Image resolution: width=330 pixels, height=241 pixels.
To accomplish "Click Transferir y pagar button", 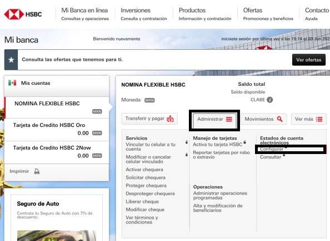I will tap(149, 119).
